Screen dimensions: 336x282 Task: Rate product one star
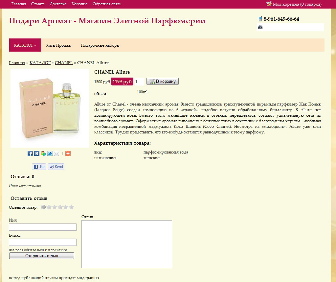pyautogui.click(x=49, y=207)
